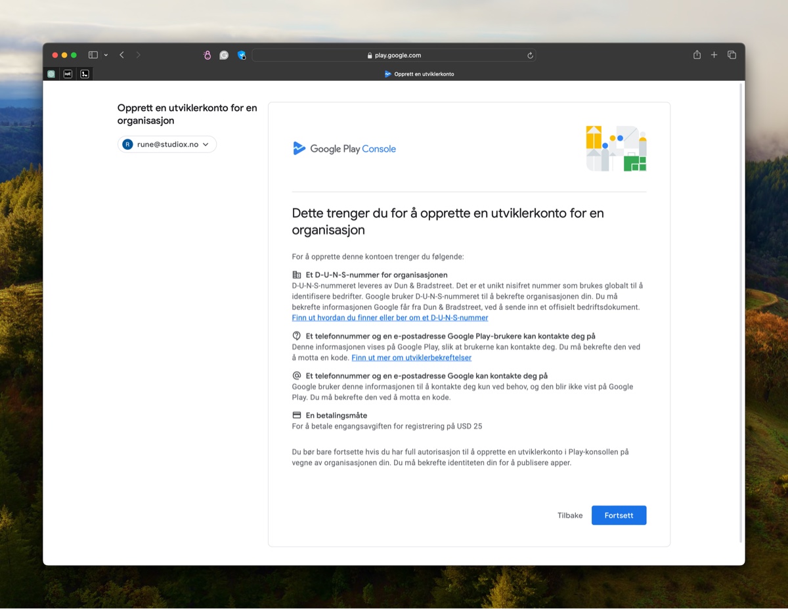Click the colorful illustration in card header
The width and height of the screenshot is (788, 609).
pyautogui.click(x=616, y=148)
